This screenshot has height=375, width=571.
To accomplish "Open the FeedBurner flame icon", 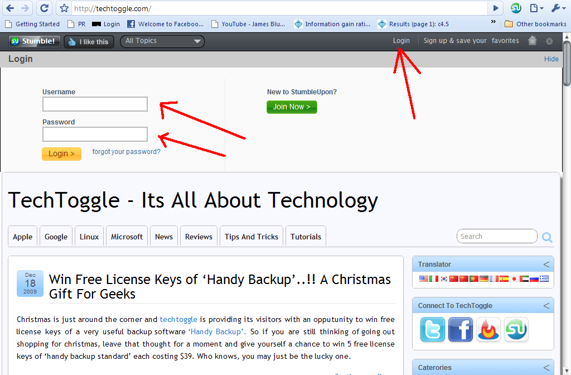I will (x=488, y=329).
